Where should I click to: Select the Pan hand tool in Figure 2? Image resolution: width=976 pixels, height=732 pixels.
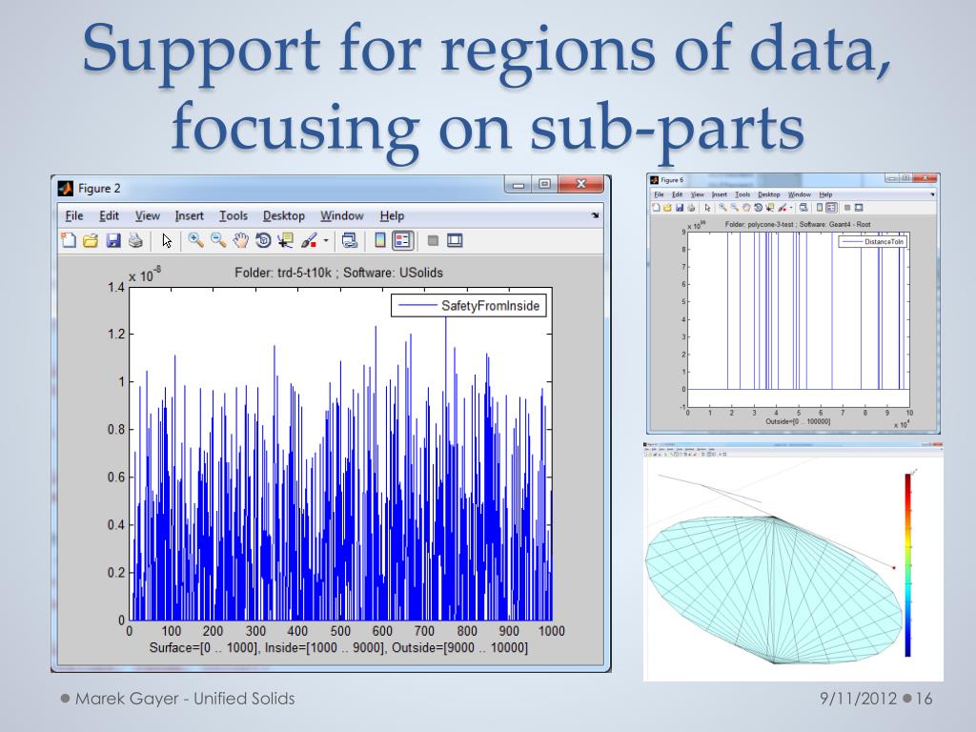[240, 240]
